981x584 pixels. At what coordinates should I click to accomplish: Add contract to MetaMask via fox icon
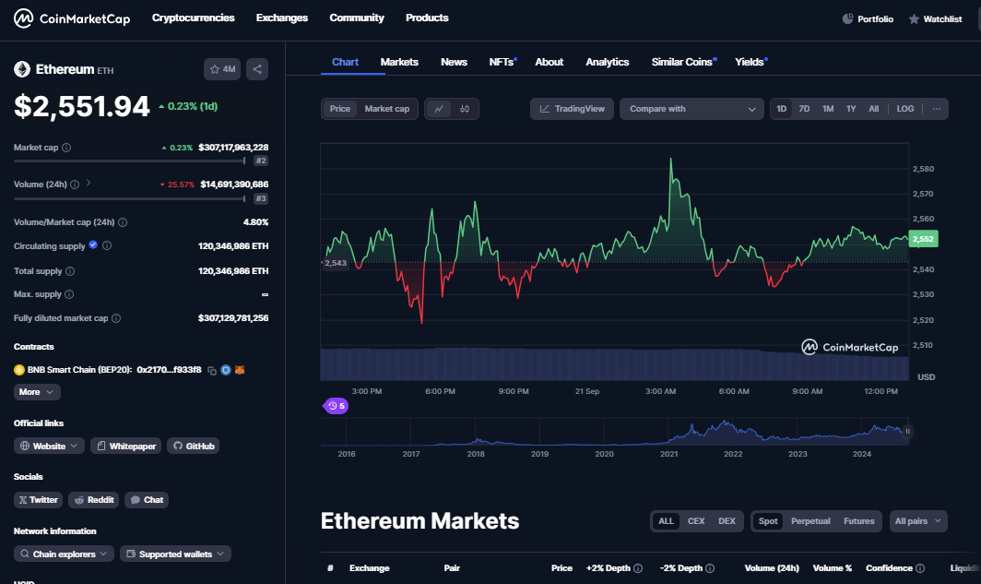point(240,370)
